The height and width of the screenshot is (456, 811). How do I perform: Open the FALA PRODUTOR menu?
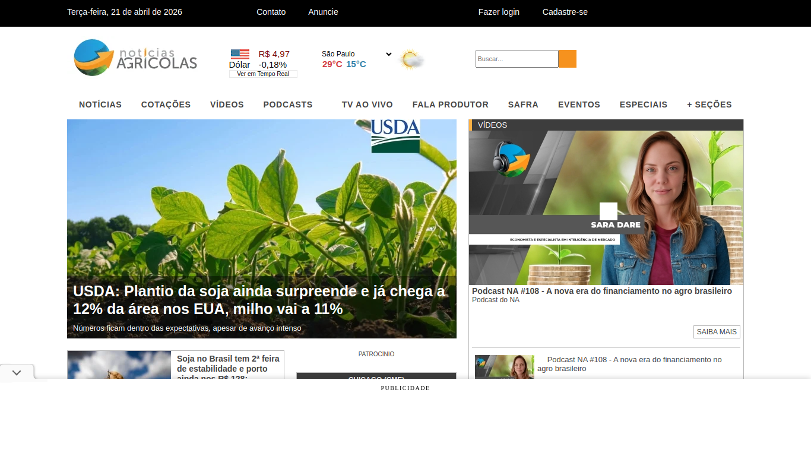tap(451, 104)
